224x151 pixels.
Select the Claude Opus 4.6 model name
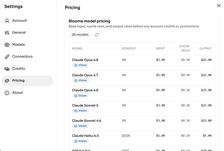coord(85,90)
